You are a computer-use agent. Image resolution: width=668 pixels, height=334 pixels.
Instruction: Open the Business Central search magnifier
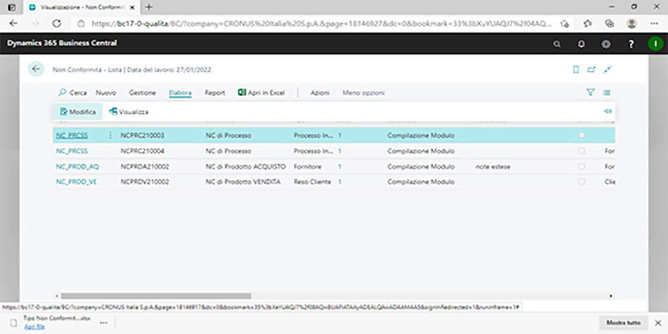click(x=556, y=43)
